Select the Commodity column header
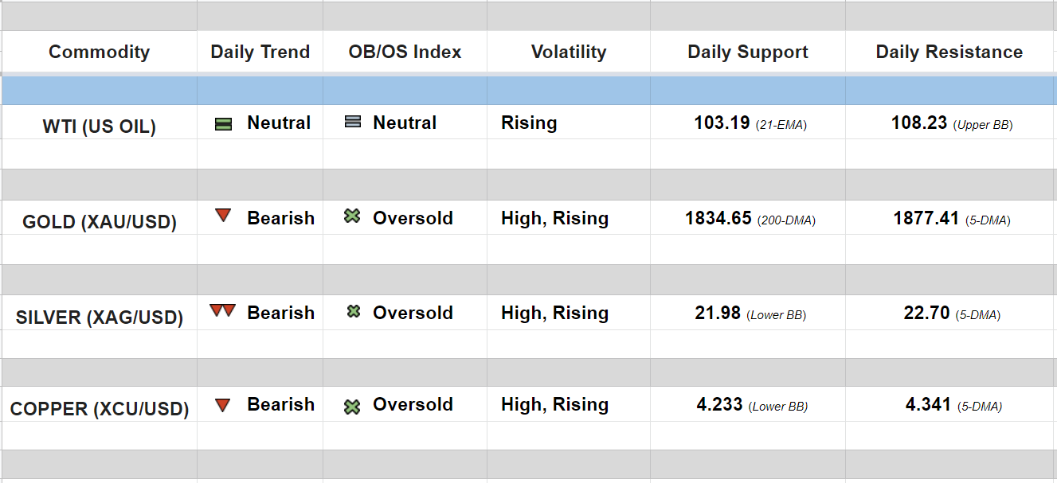Viewport: 1057px width, 483px height. [99, 53]
